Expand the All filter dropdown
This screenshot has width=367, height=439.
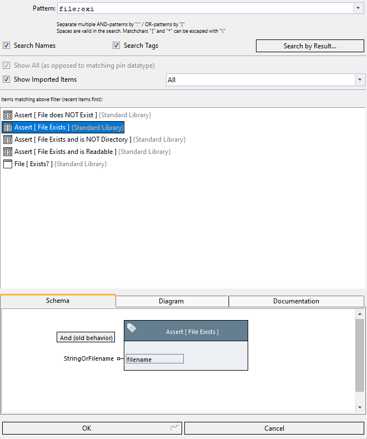coord(360,80)
